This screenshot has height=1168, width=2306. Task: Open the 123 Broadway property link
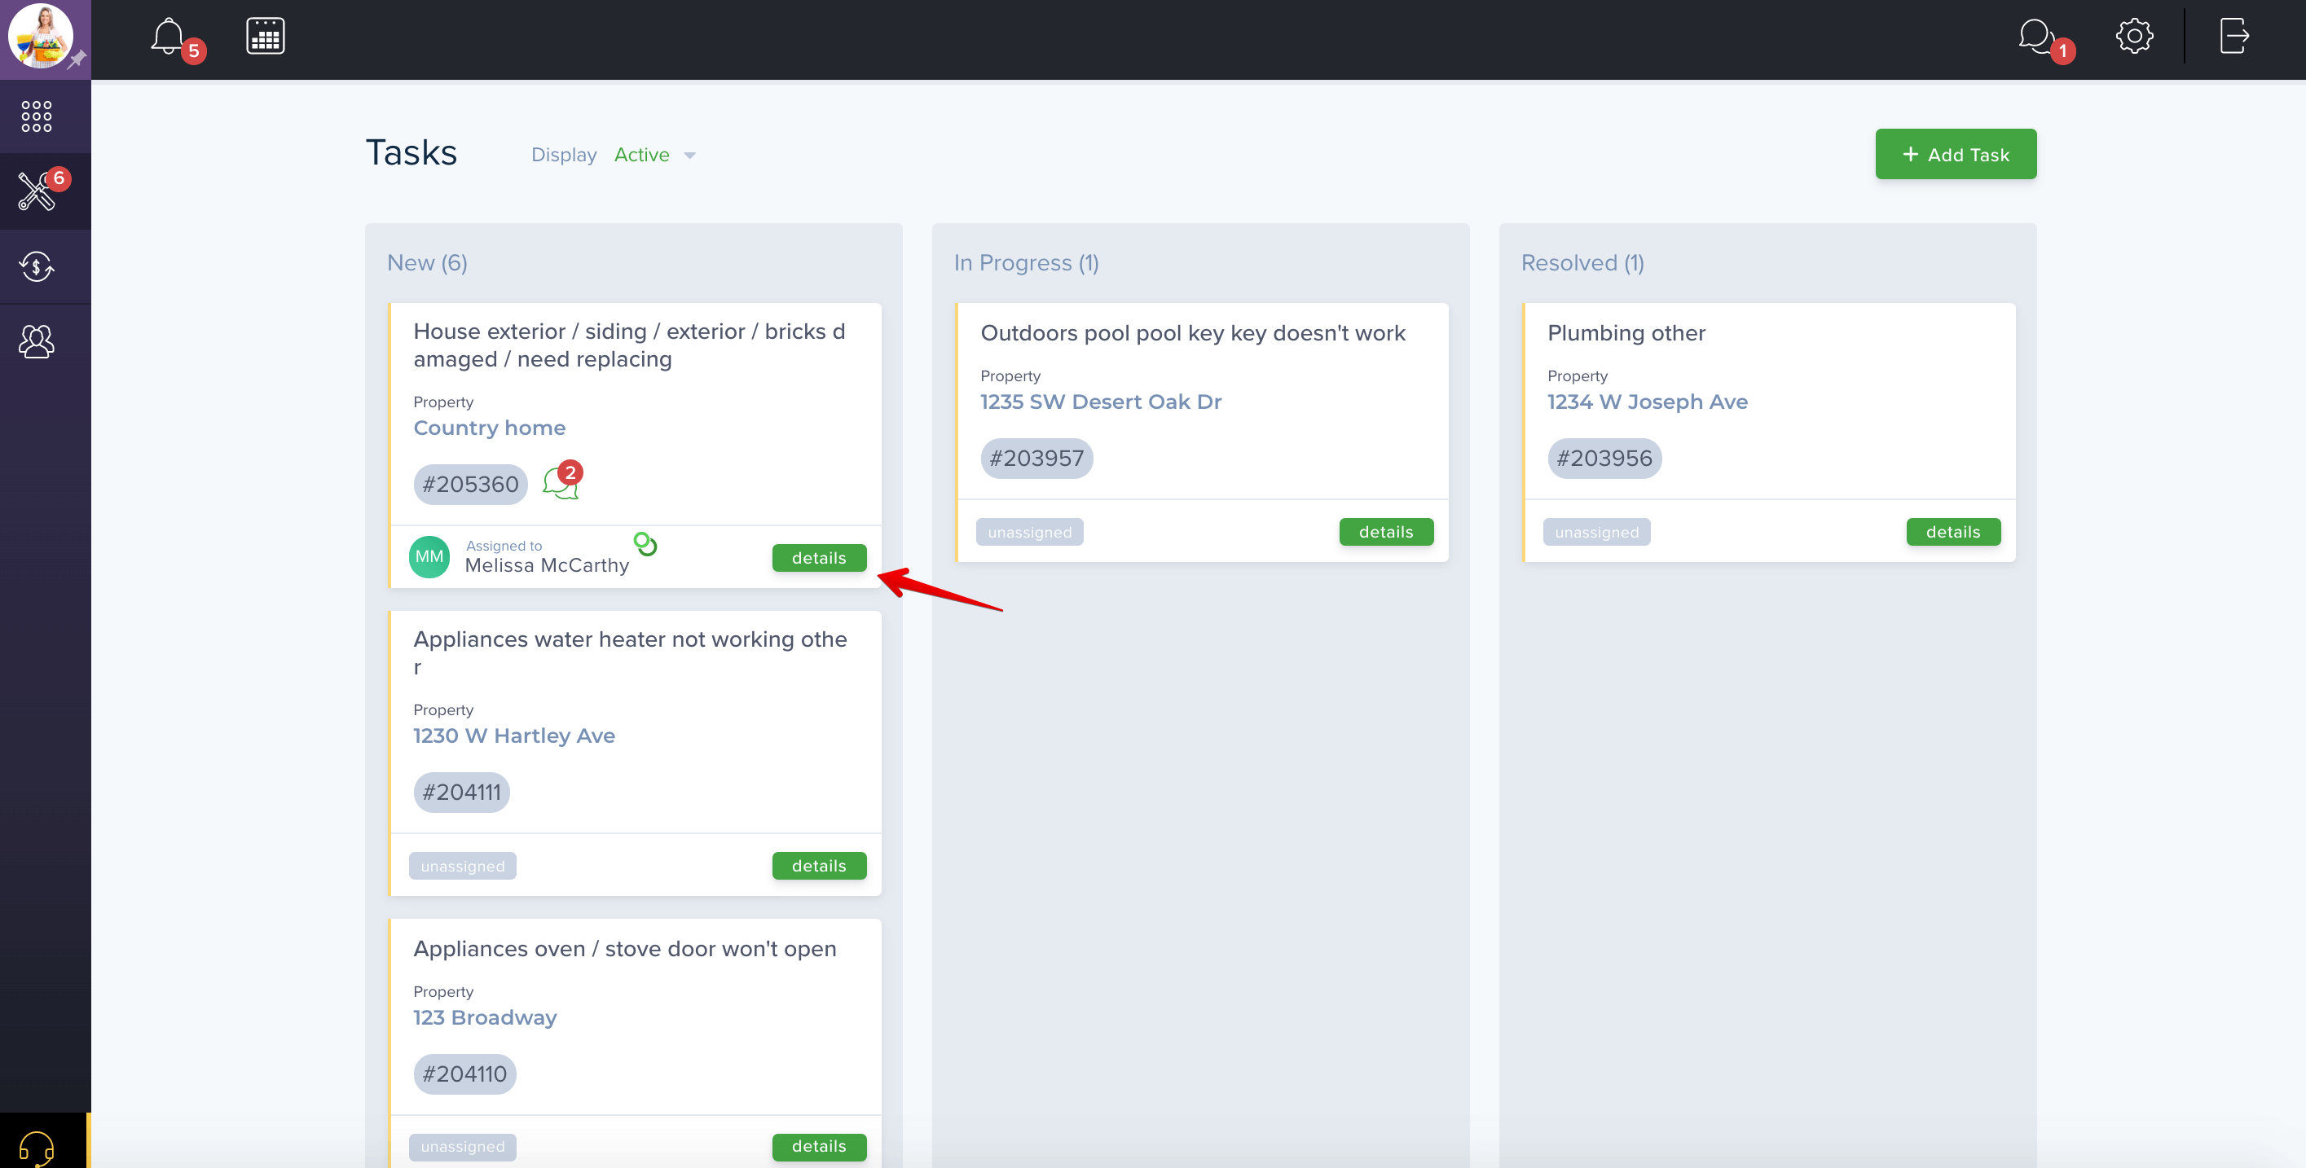[484, 1017]
